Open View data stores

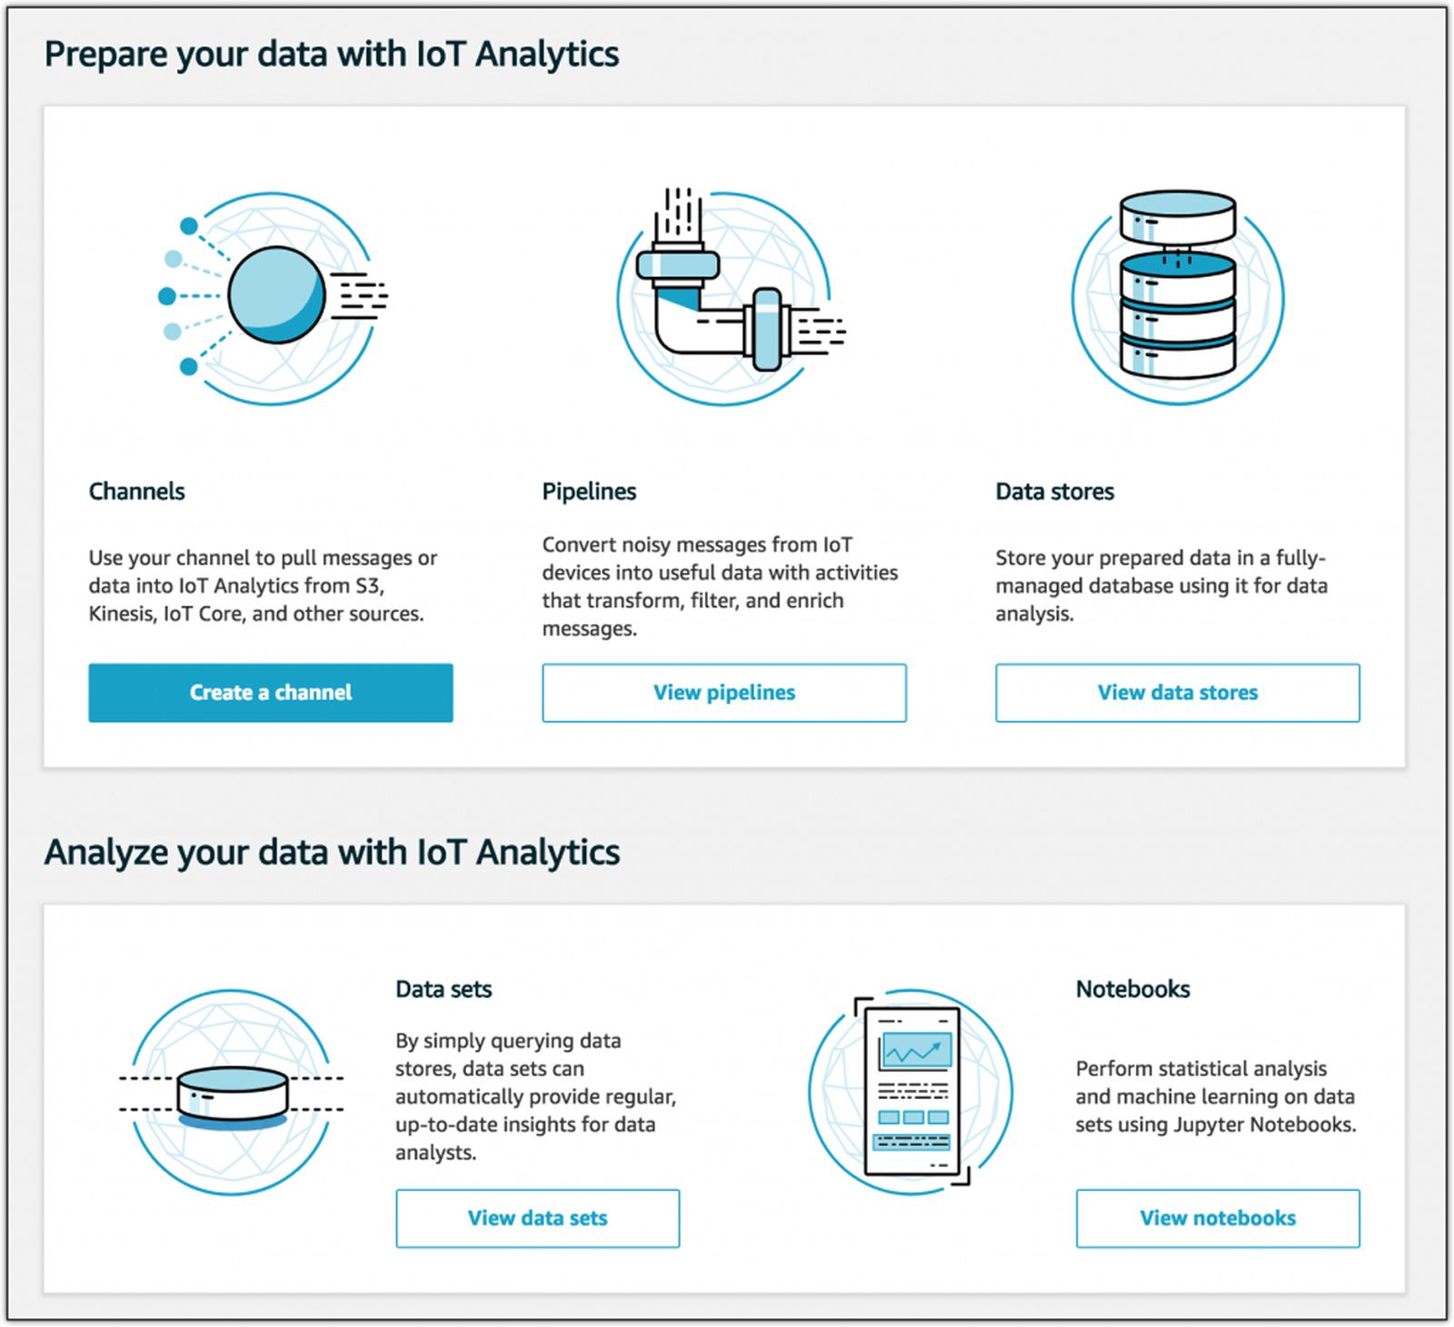[x=1178, y=693]
